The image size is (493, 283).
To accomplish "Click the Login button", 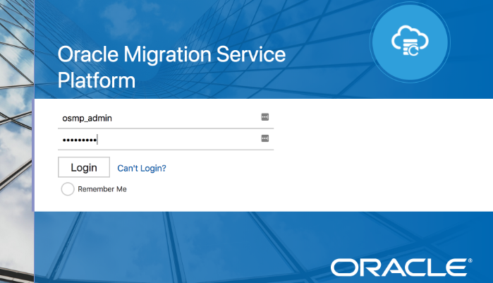I will point(84,167).
